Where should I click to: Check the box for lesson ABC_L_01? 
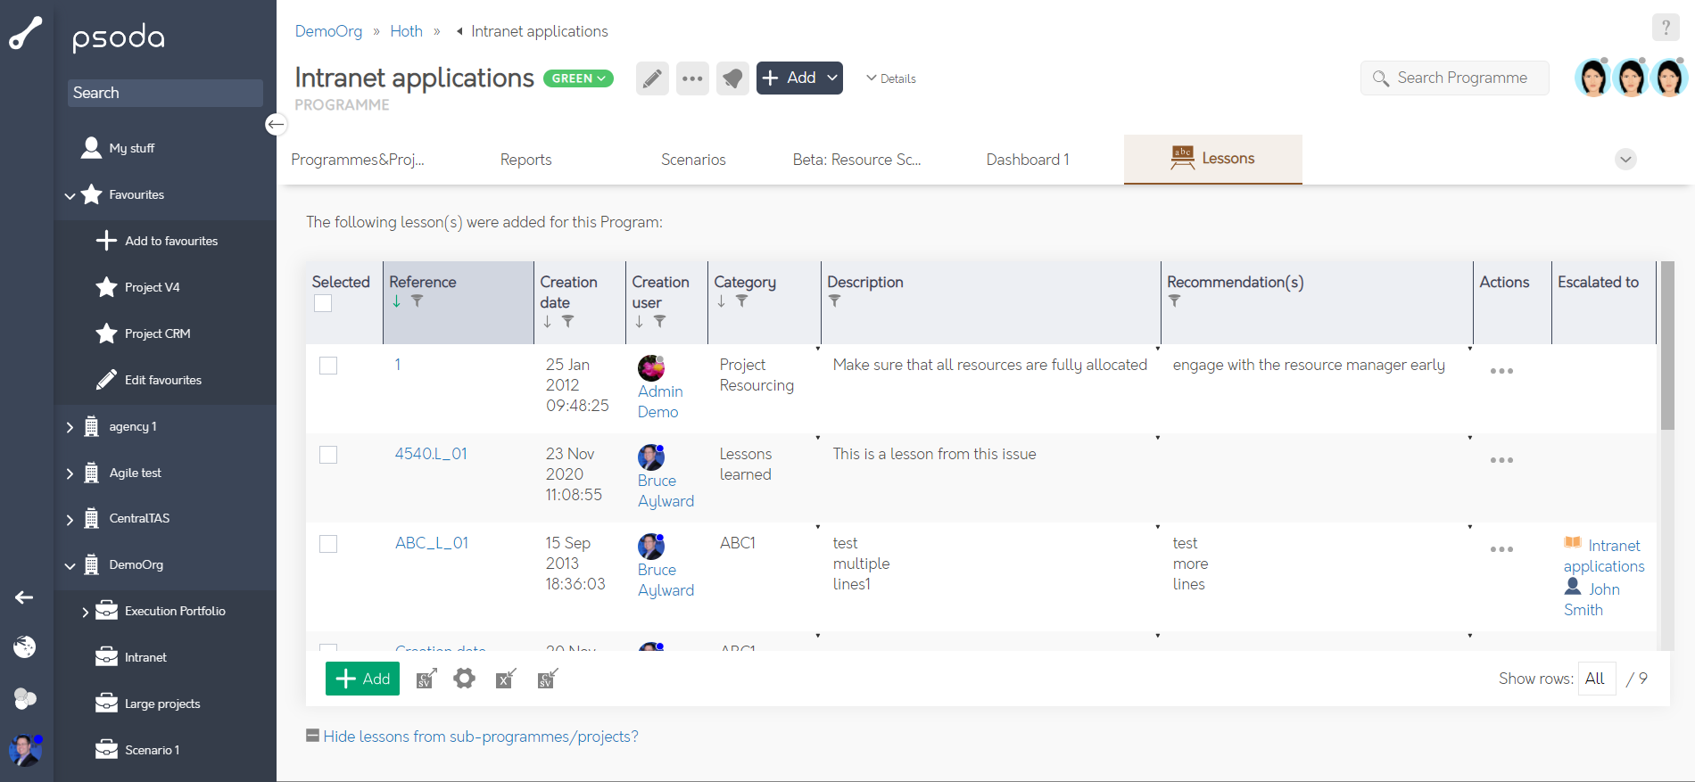328,544
